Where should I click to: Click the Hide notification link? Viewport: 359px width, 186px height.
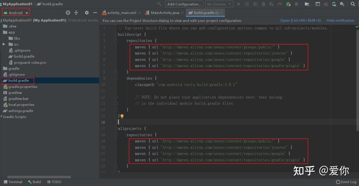pyautogui.click(x=340, y=21)
